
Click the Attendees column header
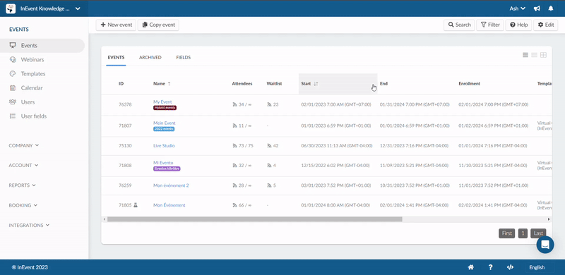pos(242,83)
